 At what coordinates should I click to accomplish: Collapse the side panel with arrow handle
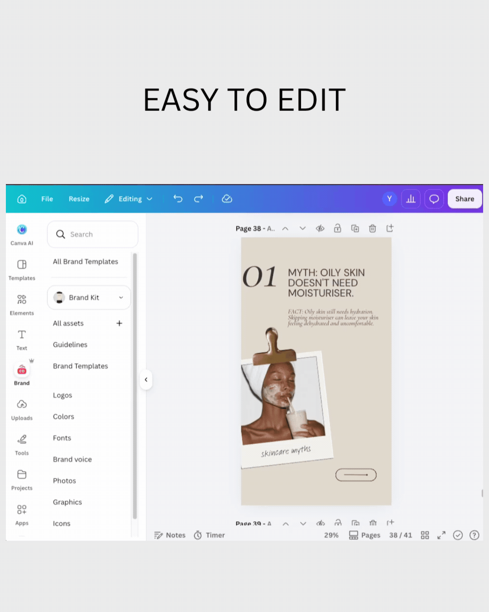pos(146,379)
